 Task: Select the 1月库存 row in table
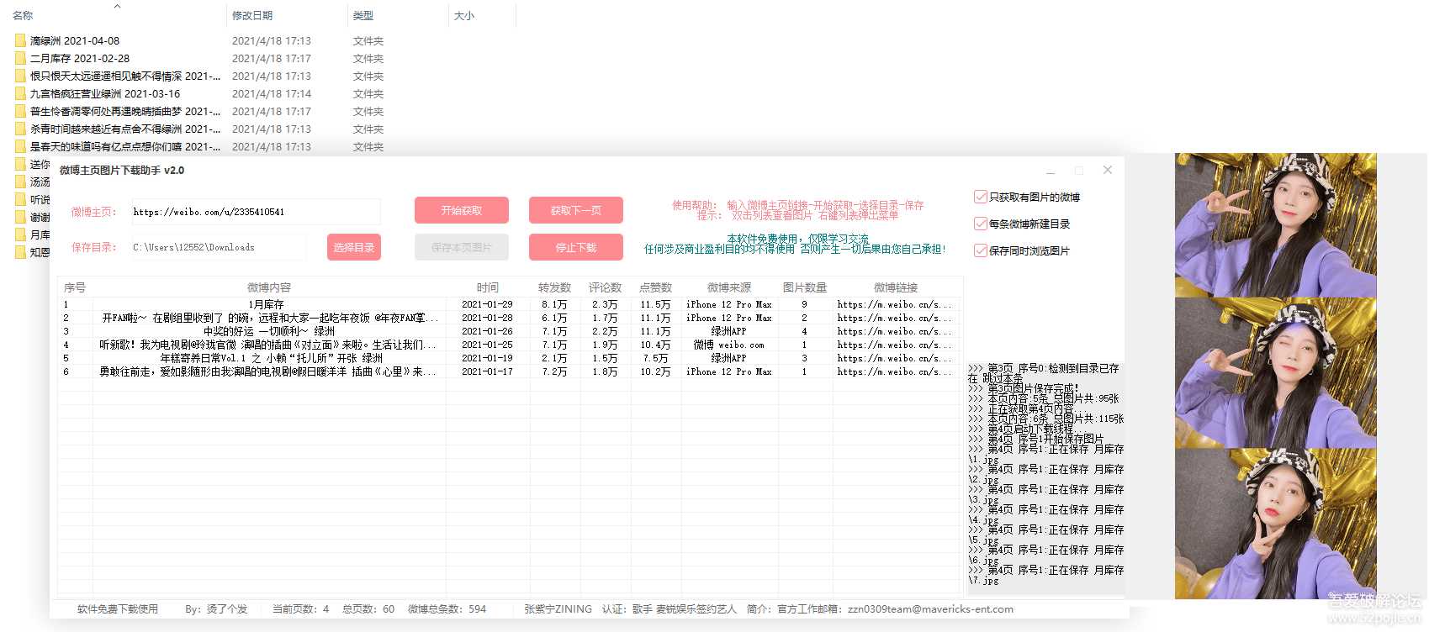click(x=267, y=304)
